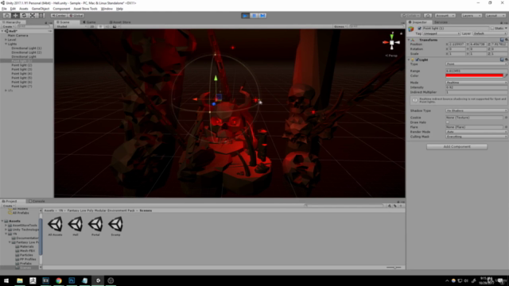
Task: Switch to the Console tab
Action: pyautogui.click(x=37, y=201)
